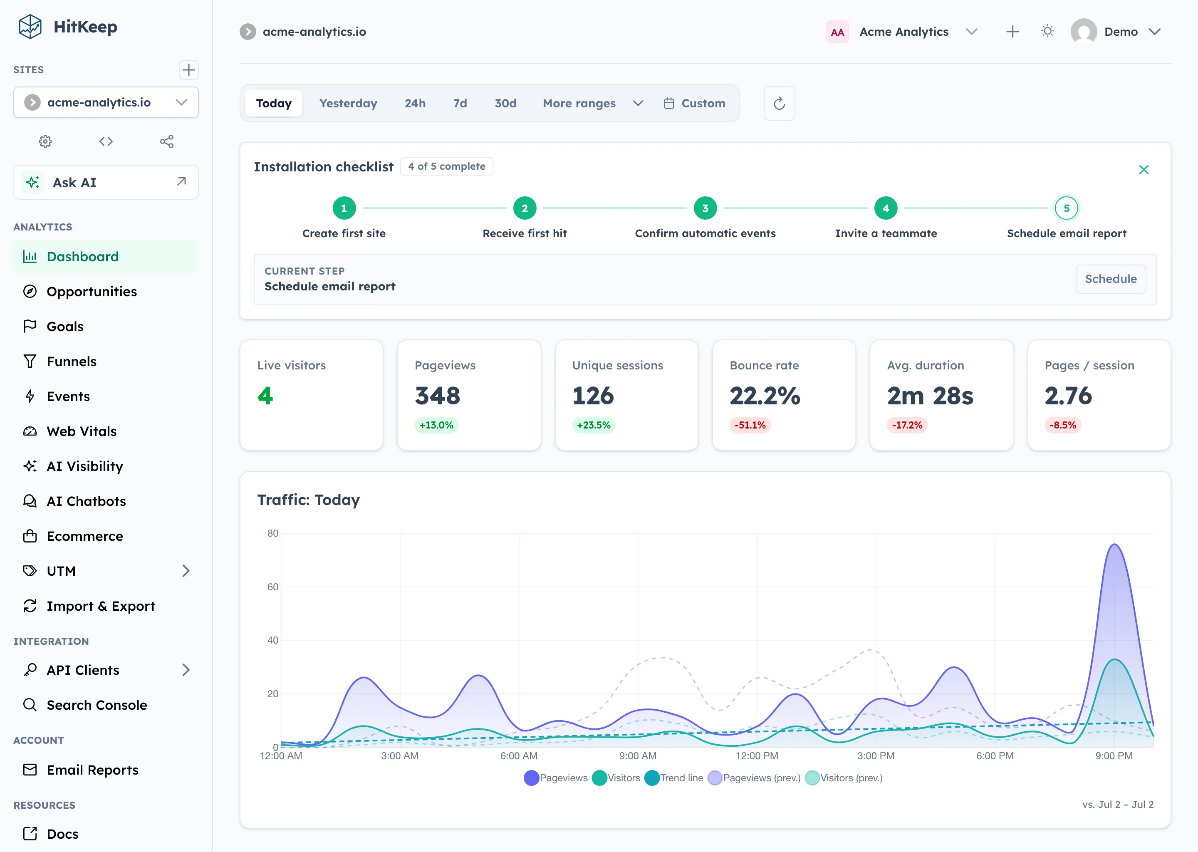Click the Demo user avatar
The width and height of the screenshot is (1198, 852).
pos(1084,32)
